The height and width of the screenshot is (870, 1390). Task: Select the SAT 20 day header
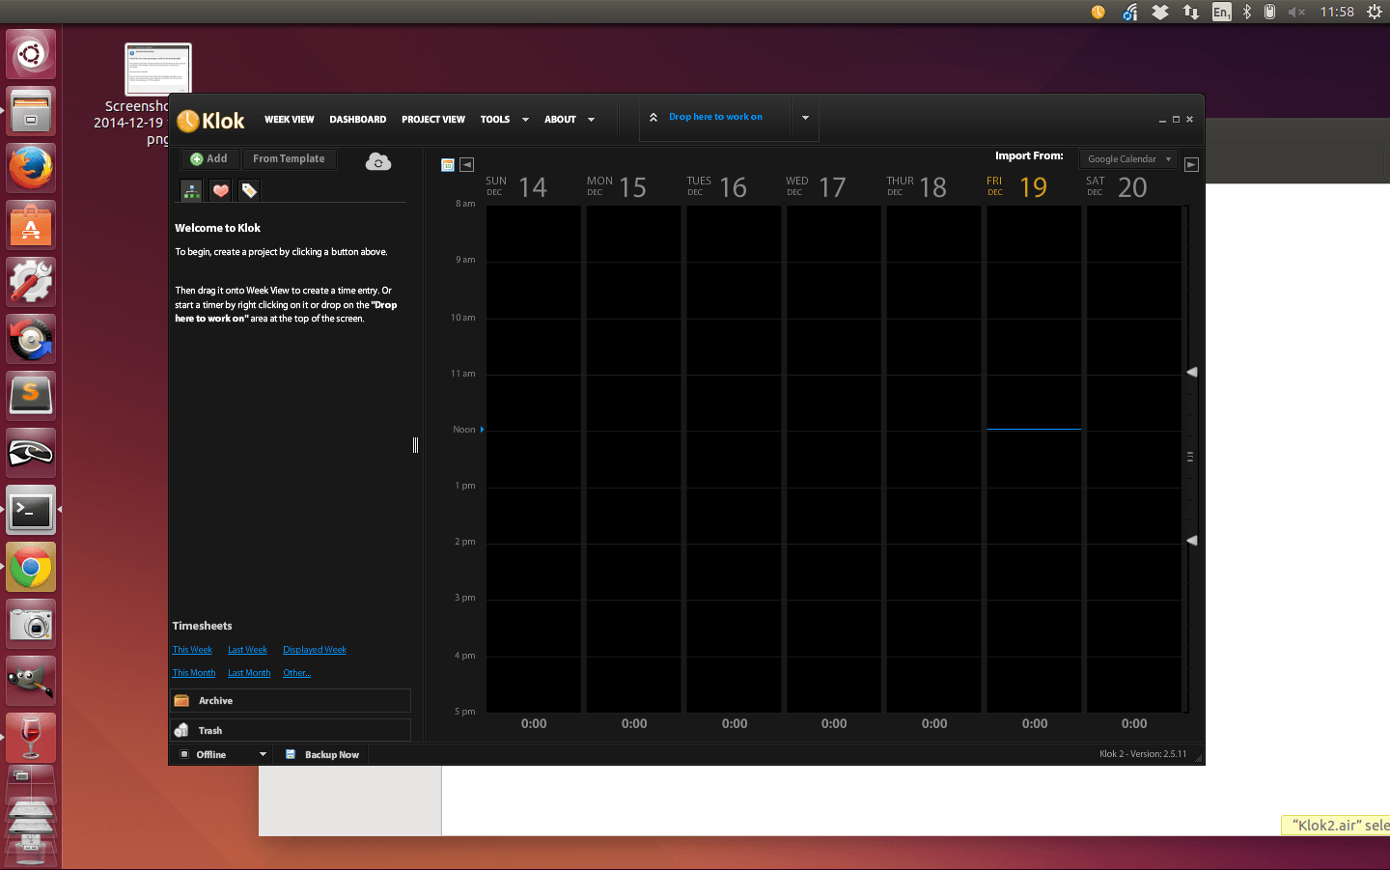click(1117, 186)
